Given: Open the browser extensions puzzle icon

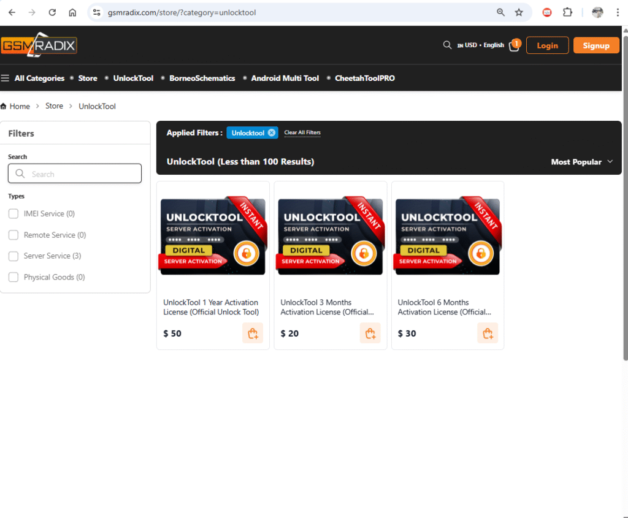Looking at the screenshot, I should (567, 12).
